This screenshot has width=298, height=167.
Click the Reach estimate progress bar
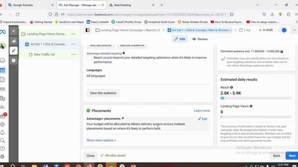click(256, 98)
